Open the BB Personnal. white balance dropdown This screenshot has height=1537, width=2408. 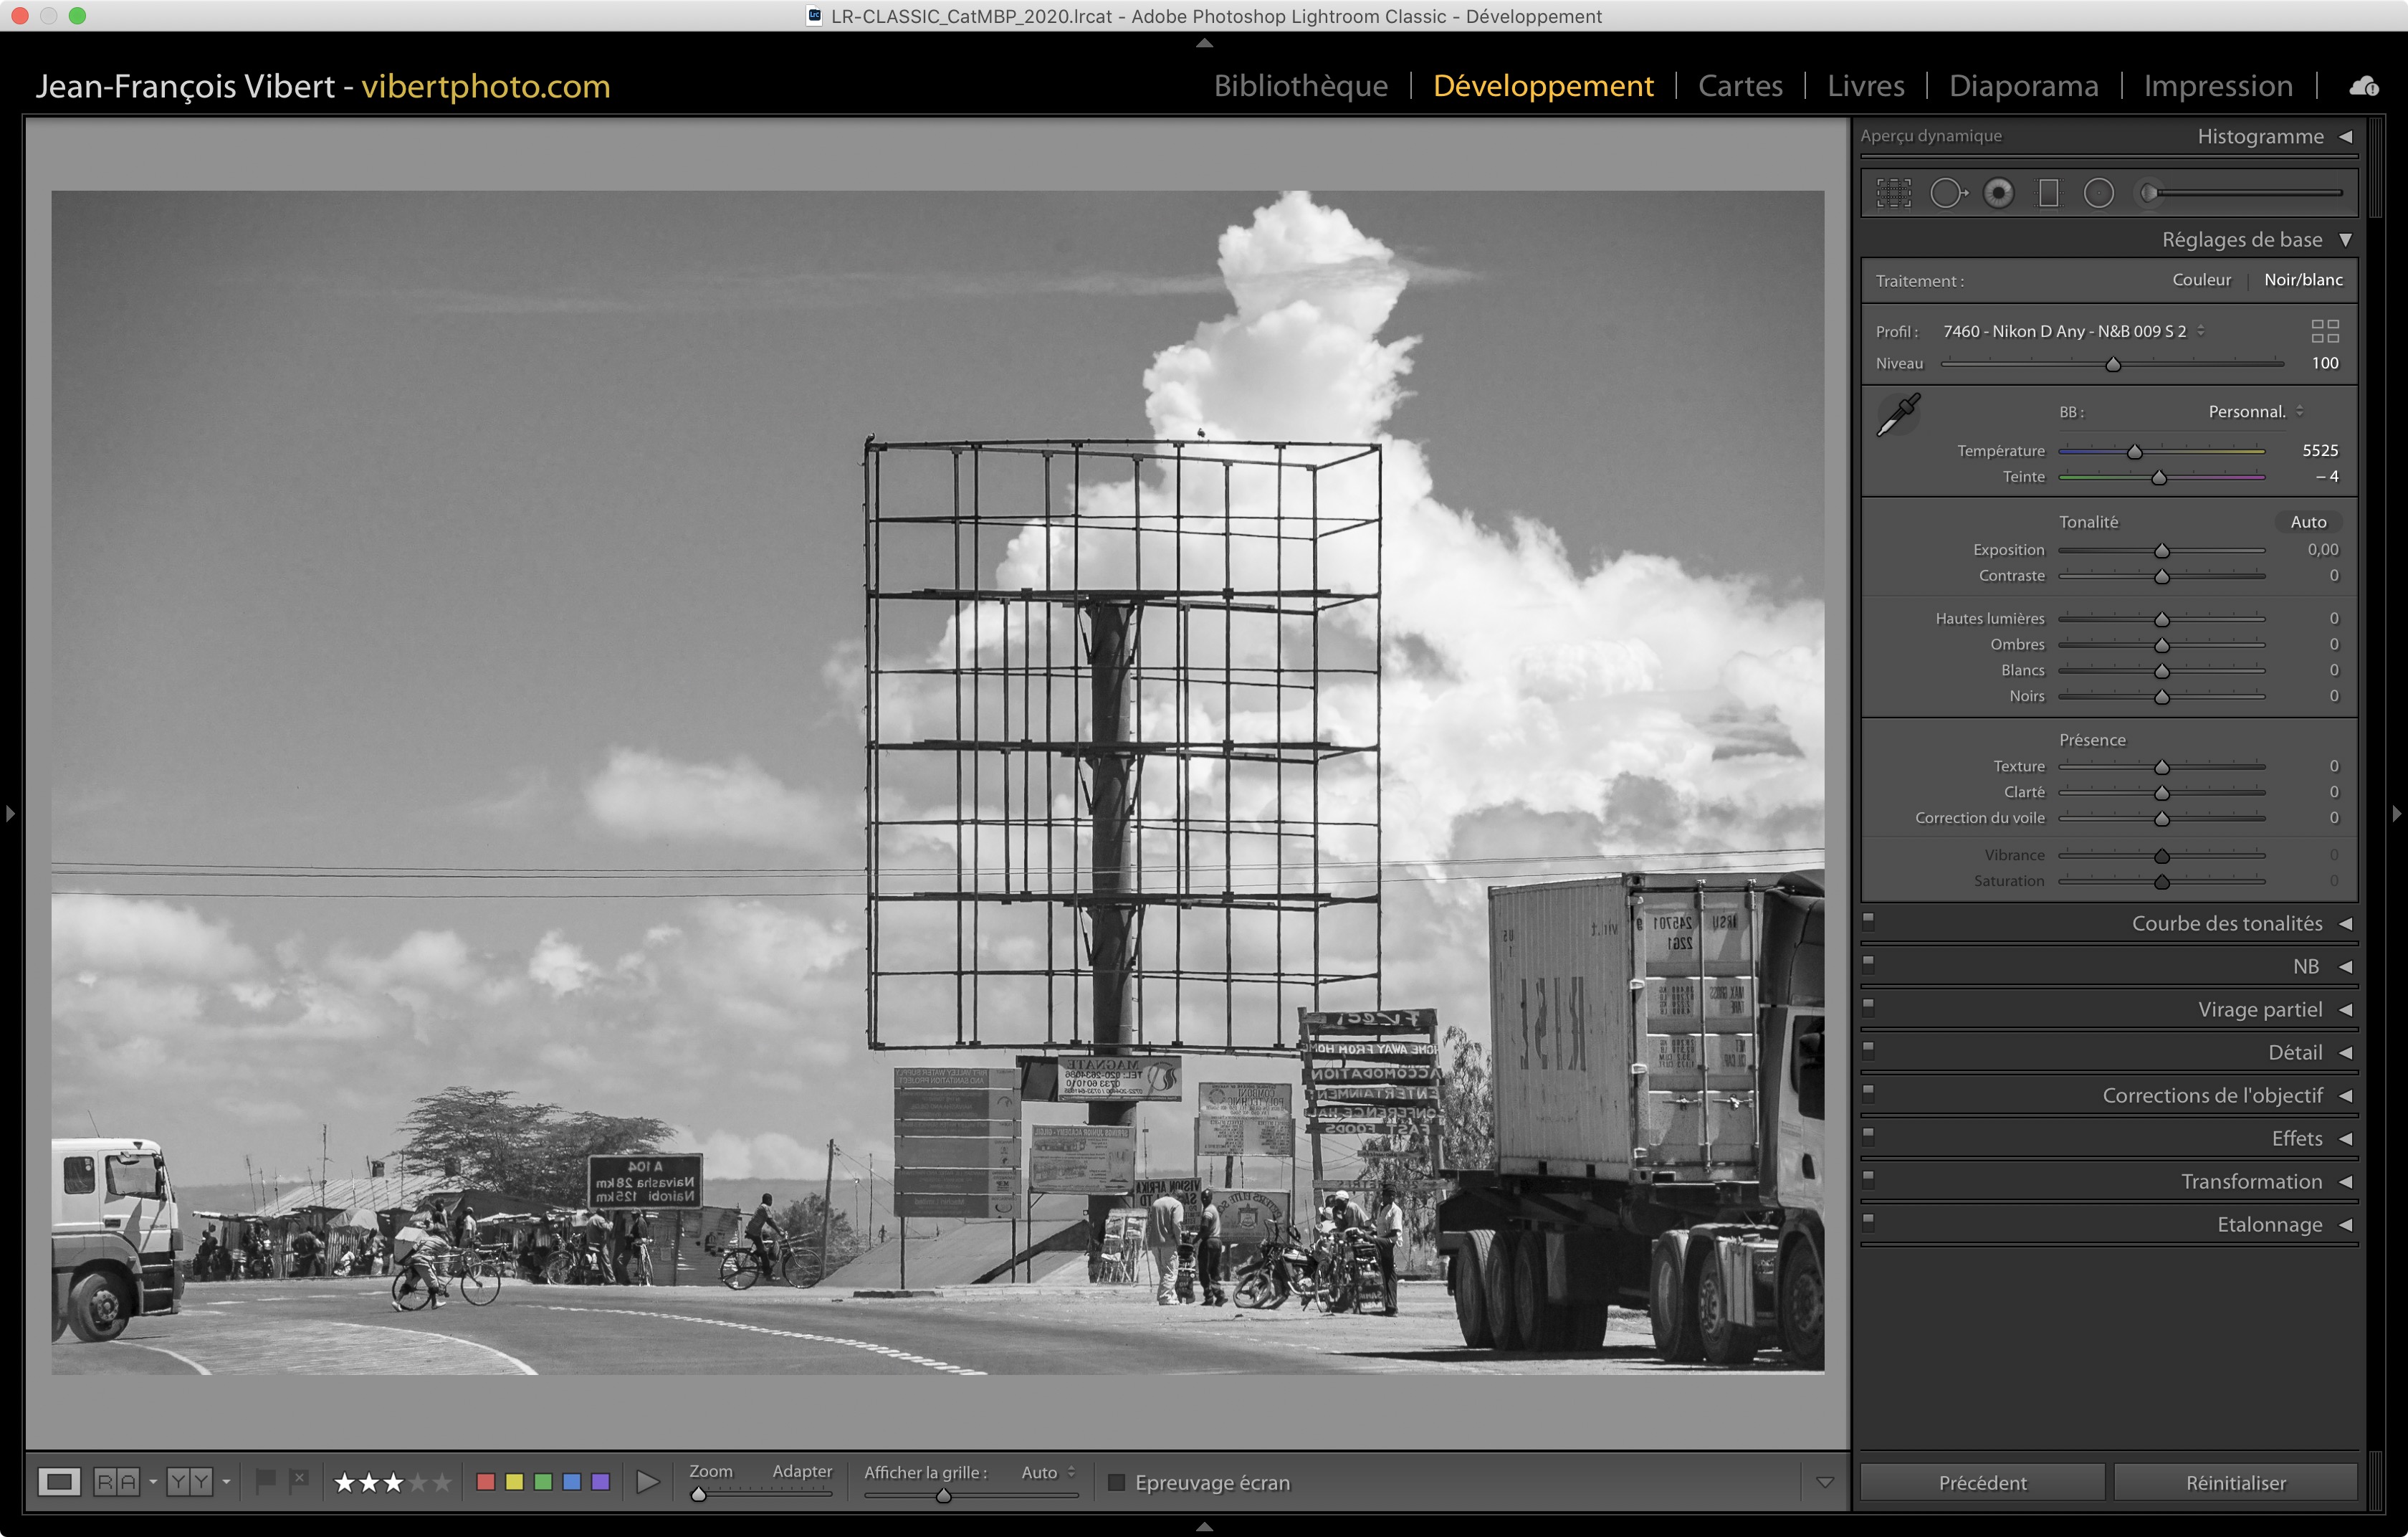(x=2254, y=412)
